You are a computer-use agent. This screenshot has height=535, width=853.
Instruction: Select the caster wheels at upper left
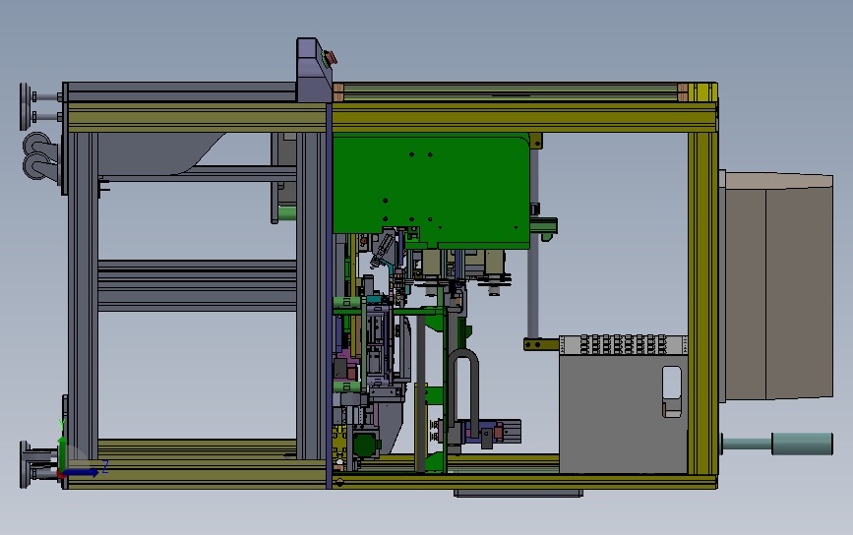tap(39, 156)
